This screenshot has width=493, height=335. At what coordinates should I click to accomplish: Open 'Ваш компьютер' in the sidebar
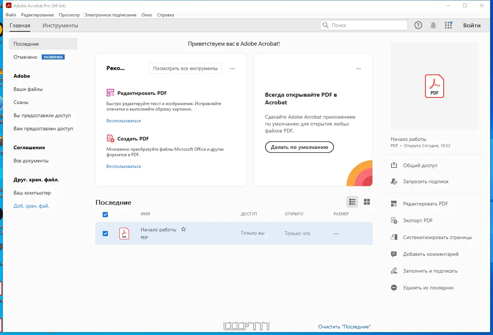click(32, 193)
